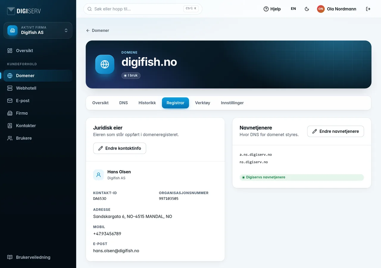Log out using the exit icon
The height and width of the screenshot is (268, 381).
pyautogui.click(x=368, y=9)
